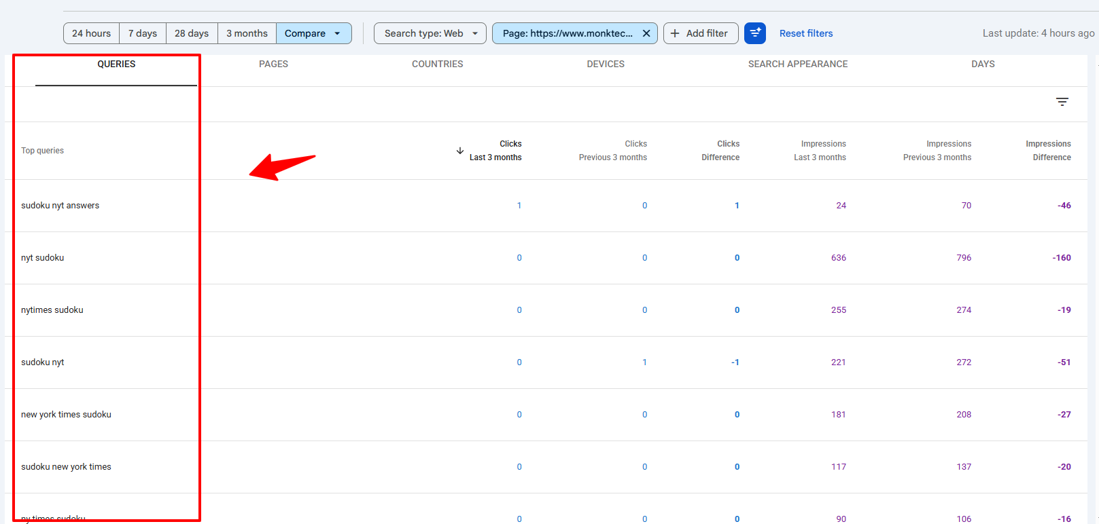Viewport: 1099px width, 524px height.
Task: Select the 7 days date range
Action: click(x=143, y=33)
